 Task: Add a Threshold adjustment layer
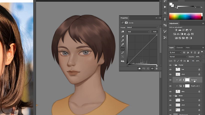coord(183,38)
